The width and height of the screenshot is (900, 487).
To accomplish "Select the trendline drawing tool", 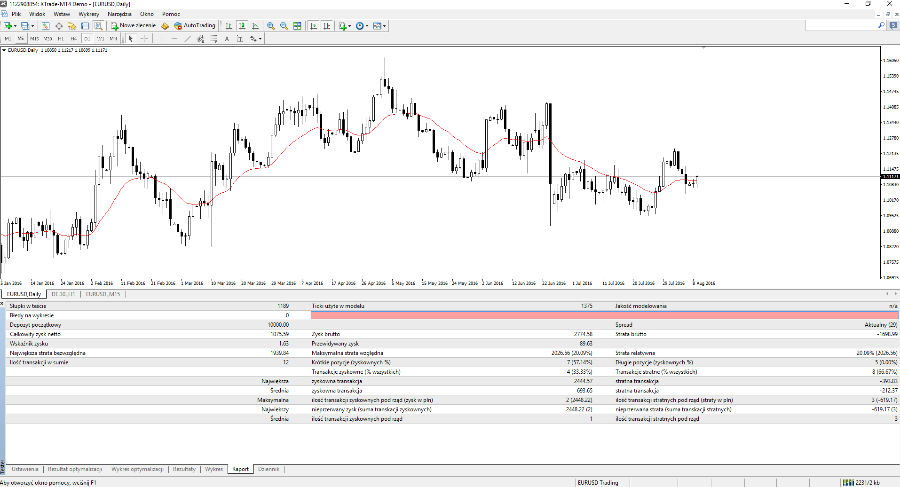I will [187, 39].
